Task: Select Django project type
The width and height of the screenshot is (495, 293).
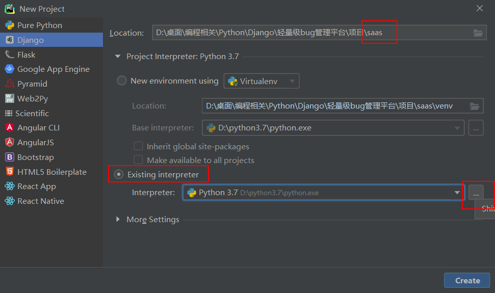Action: click(x=51, y=40)
